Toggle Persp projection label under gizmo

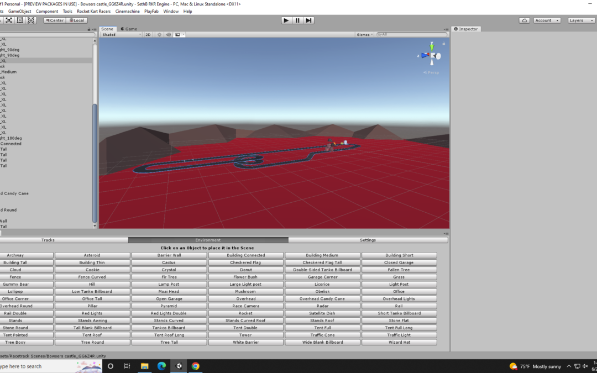click(x=431, y=72)
